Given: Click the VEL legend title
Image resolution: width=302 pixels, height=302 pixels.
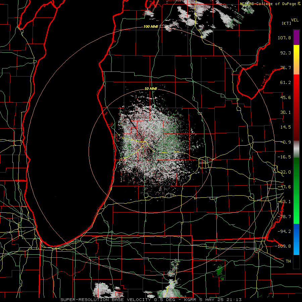Looking at the screenshot, I should click(x=295, y=20).
